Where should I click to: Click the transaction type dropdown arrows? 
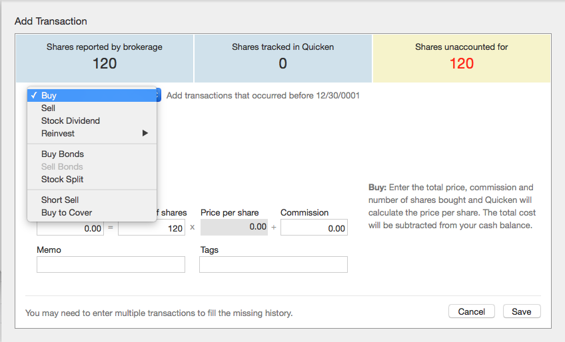[x=158, y=95]
